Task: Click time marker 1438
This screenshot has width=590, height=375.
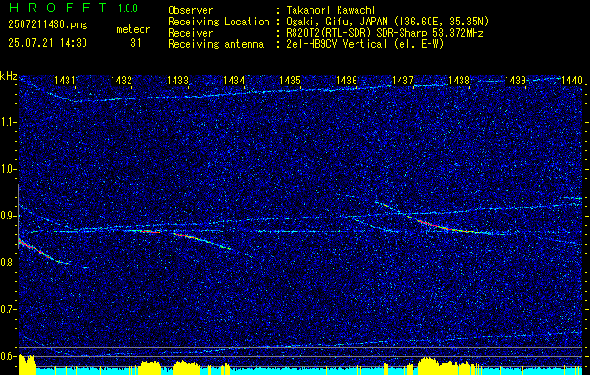Action: click(x=459, y=80)
